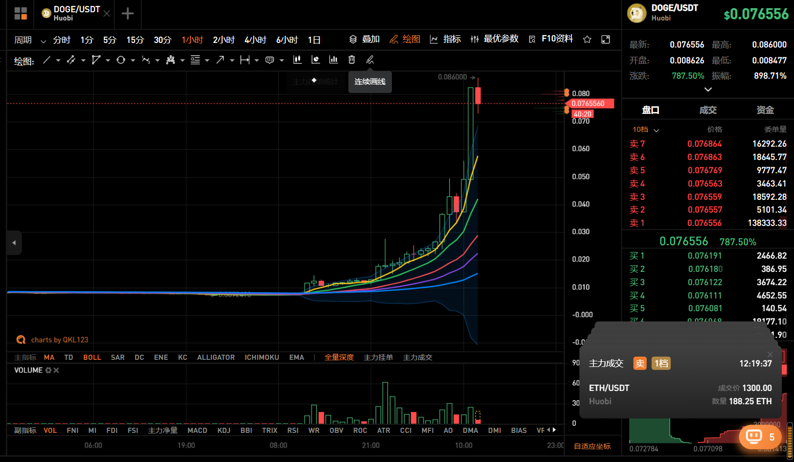Screen dimensions: 794x462
Task: Add chart to favorites with star icon
Action: (587, 39)
